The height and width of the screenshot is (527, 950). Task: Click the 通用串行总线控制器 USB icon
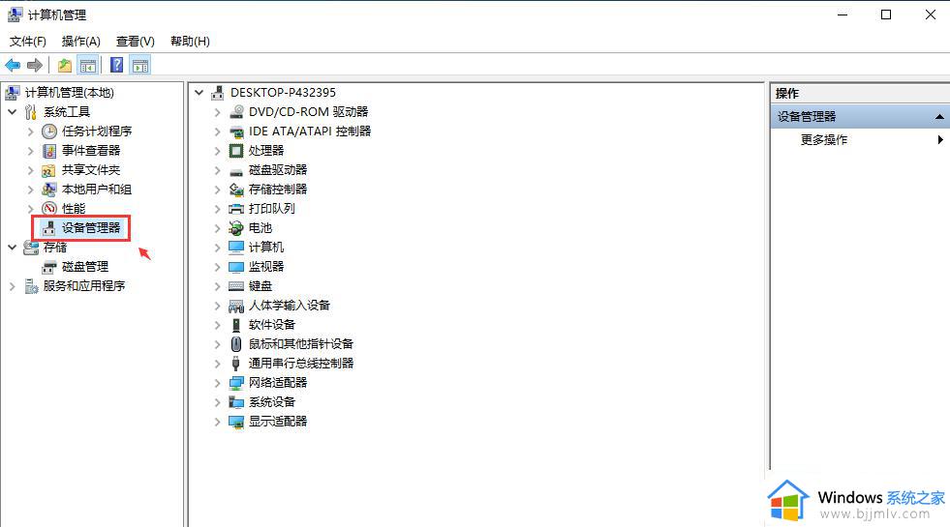236,364
